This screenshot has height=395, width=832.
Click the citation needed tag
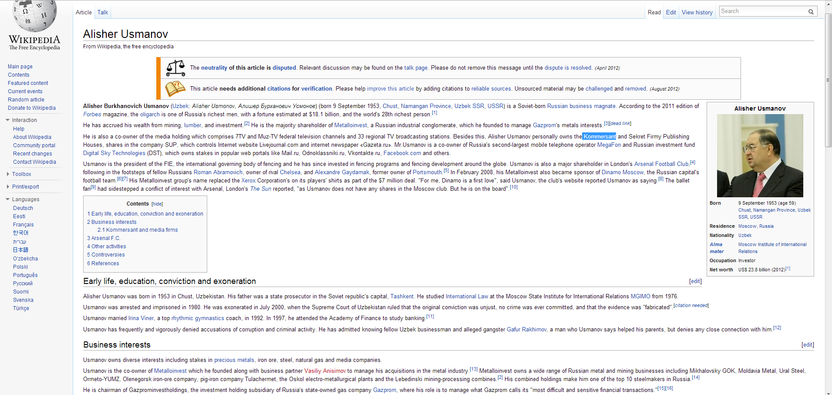pyautogui.click(x=691, y=306)
